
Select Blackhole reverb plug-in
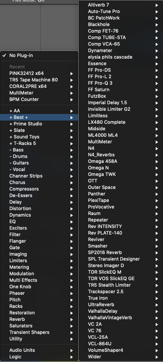121,24
